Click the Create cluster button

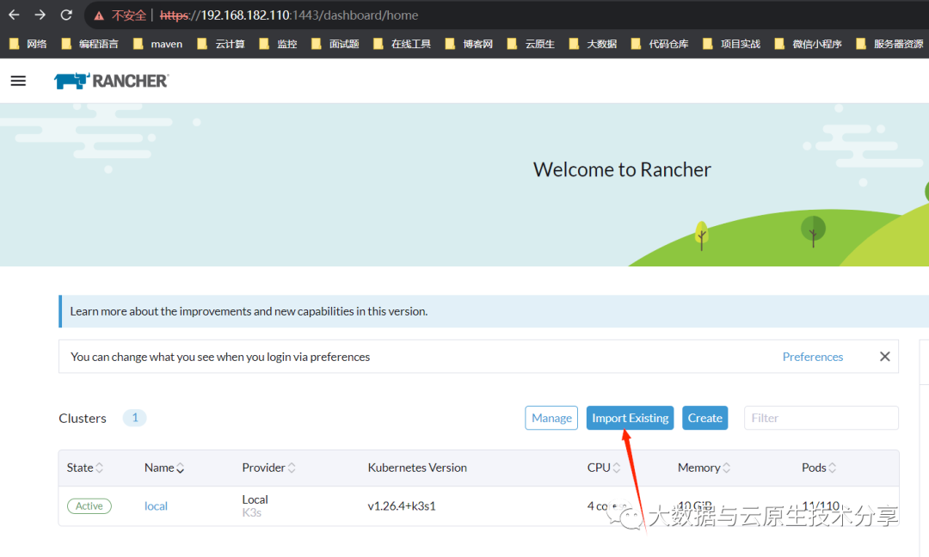tap(704, 418)
